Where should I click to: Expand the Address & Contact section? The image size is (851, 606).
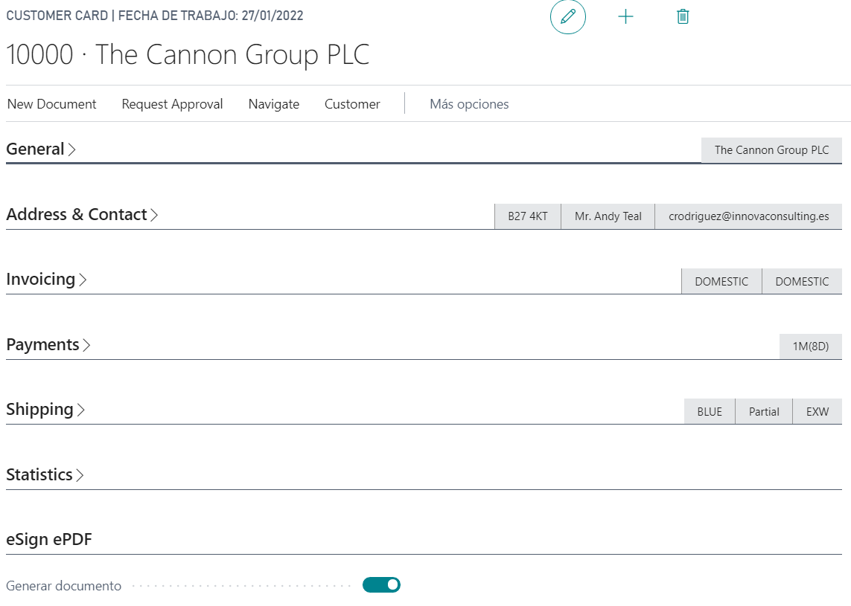tap(82, 215)
